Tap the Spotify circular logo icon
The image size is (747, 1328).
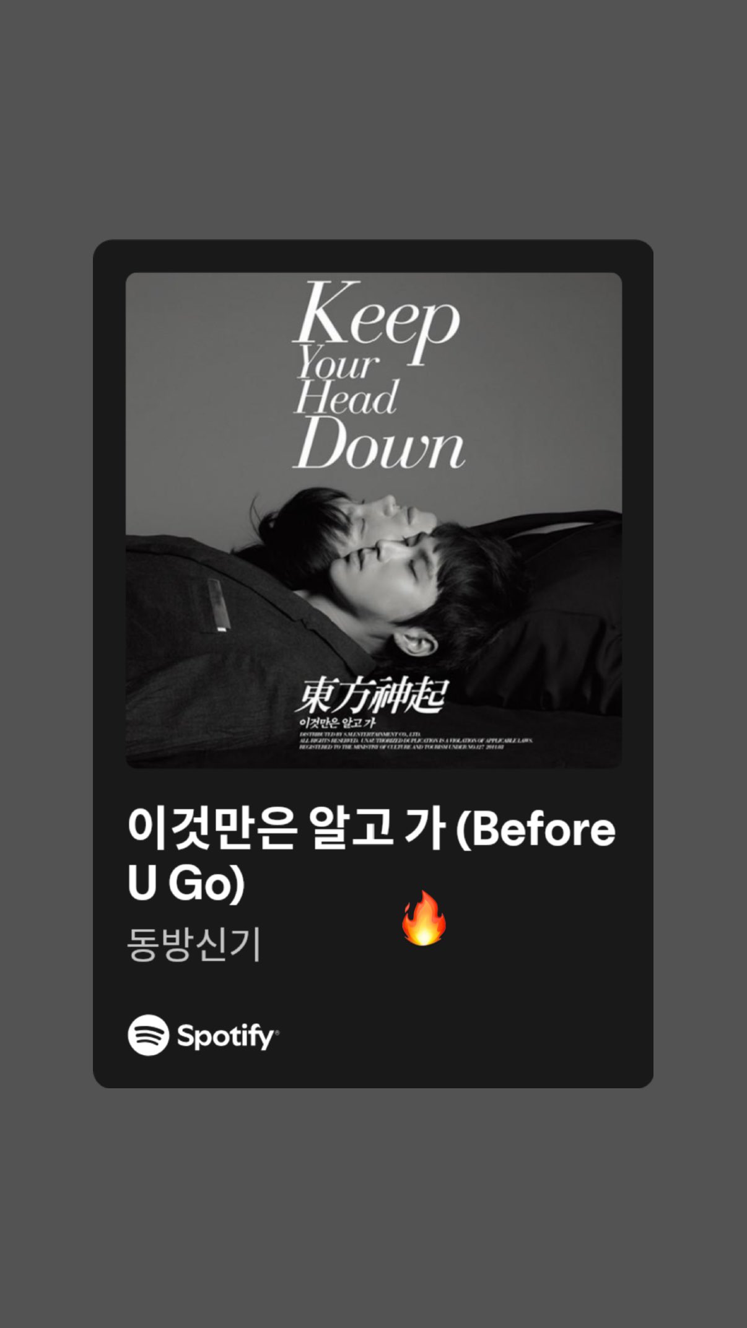148,1035
